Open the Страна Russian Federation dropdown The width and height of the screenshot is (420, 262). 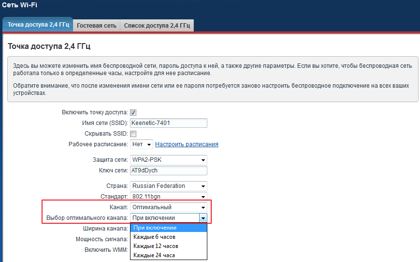tap(168, 186)
